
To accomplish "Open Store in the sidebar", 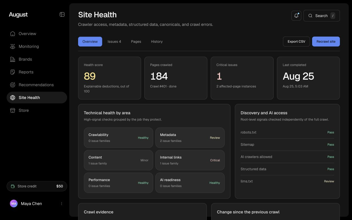I will click(x=37, y=110).
